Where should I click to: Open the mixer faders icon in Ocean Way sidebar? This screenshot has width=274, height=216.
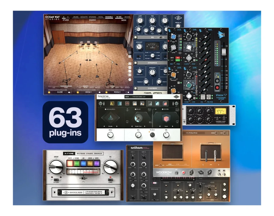point(130,53)
